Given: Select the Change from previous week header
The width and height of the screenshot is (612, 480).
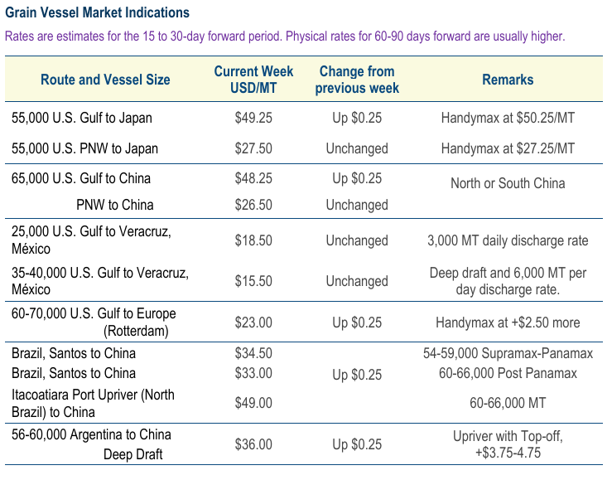Looking at the screenshot, I should coord(357,80).
